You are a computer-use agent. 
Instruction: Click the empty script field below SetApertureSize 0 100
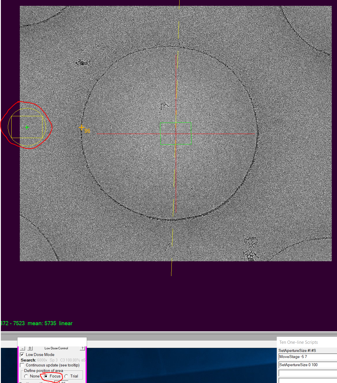(x=308, y=373)
